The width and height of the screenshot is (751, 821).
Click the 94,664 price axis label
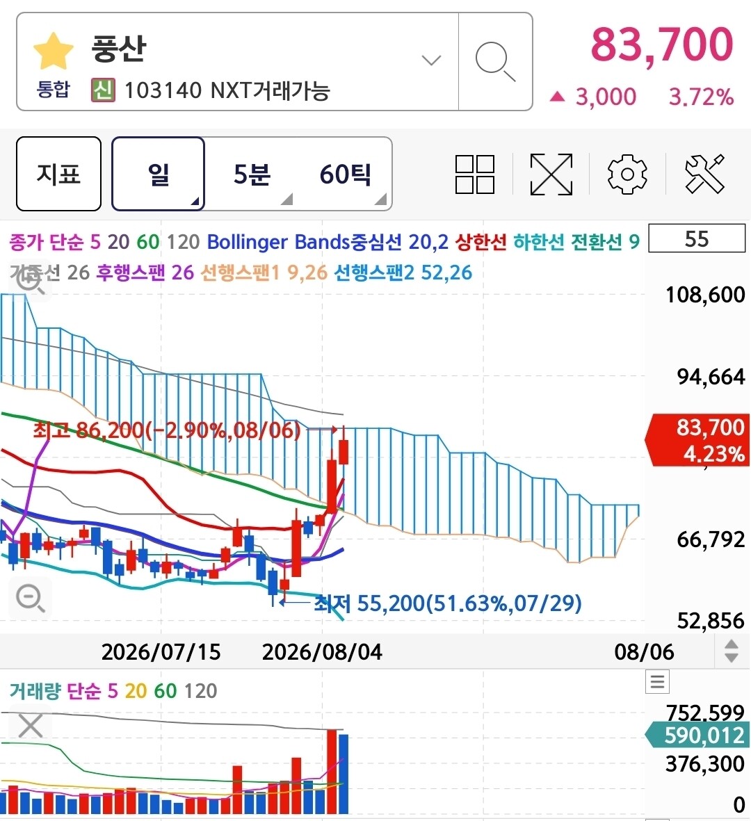(711, 377)
